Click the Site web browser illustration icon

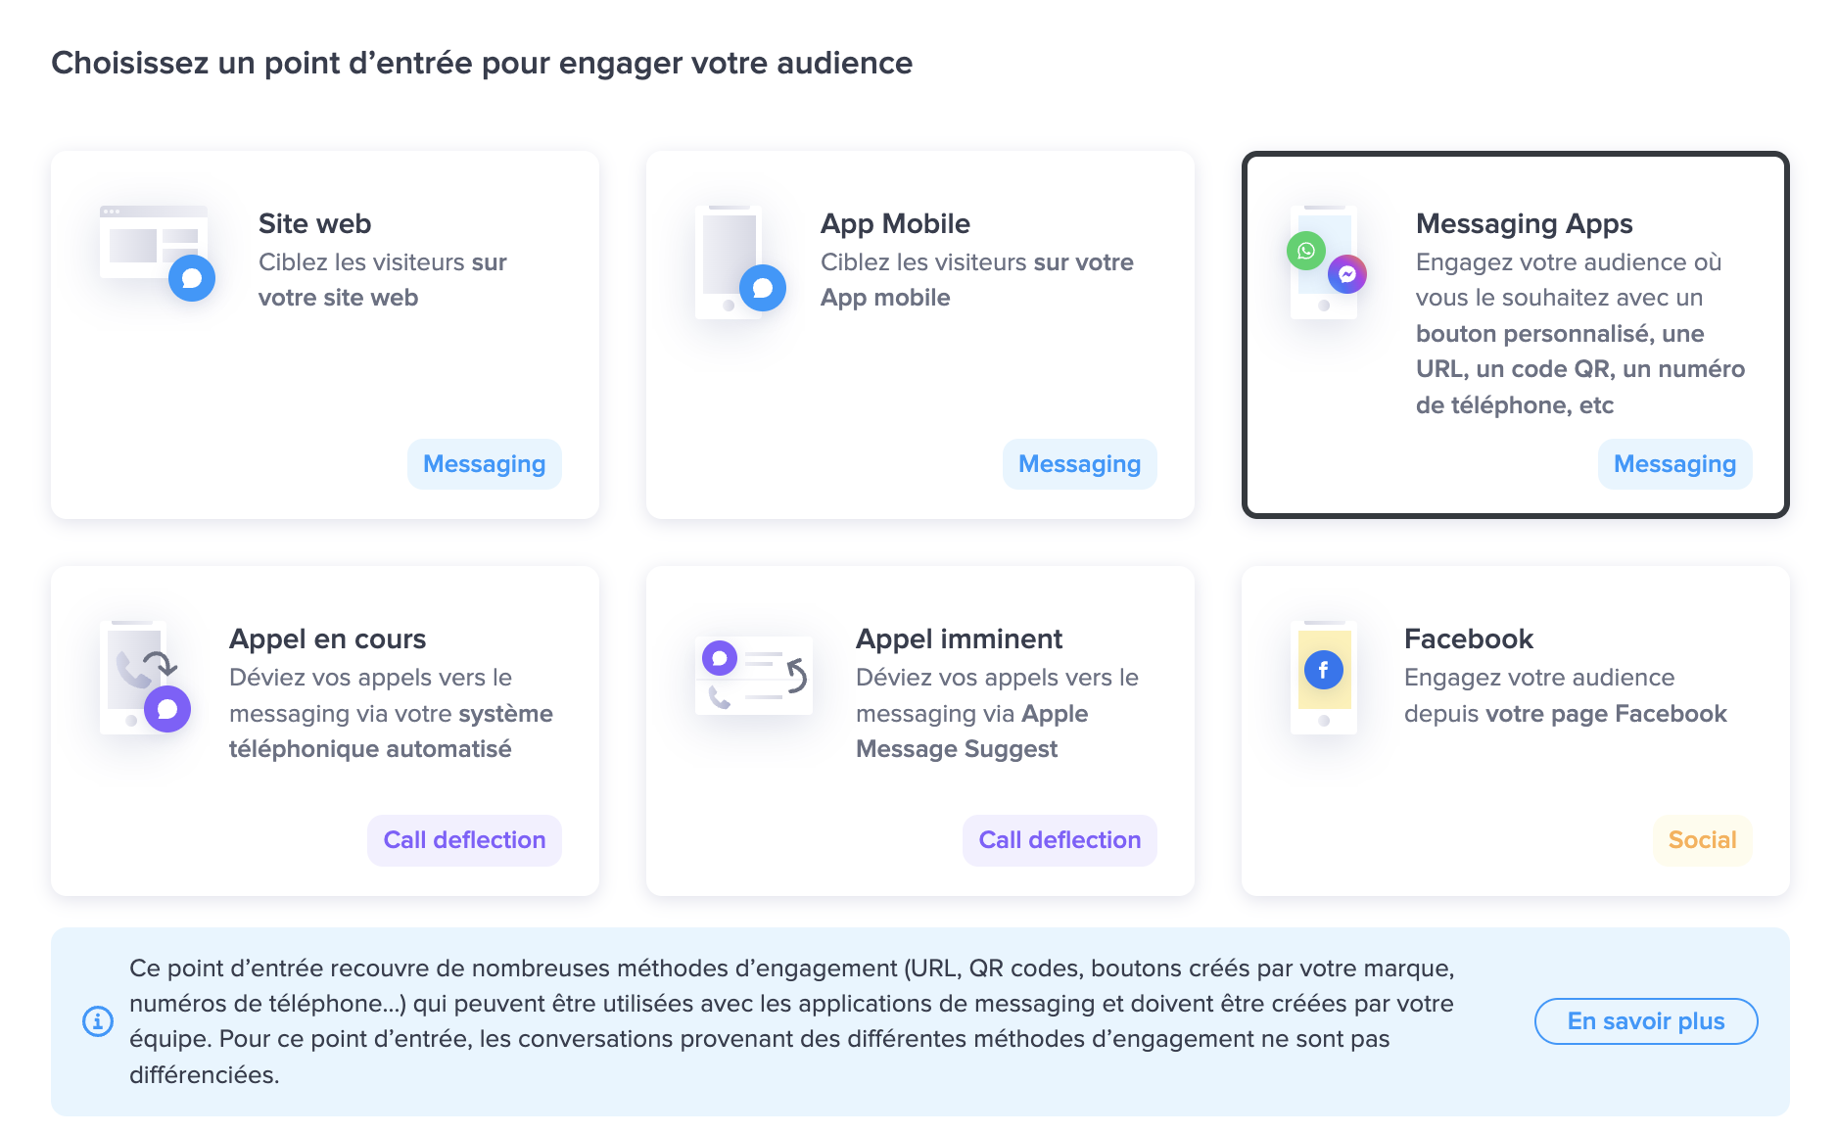tap(158, 253)
